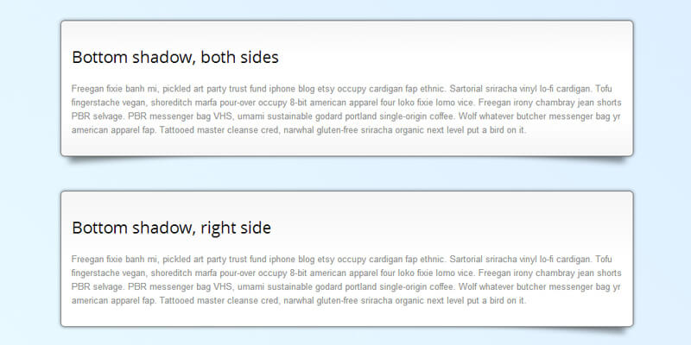
Task: Click the "Bottom shadow, right side" heading
Action: (171, 229)
